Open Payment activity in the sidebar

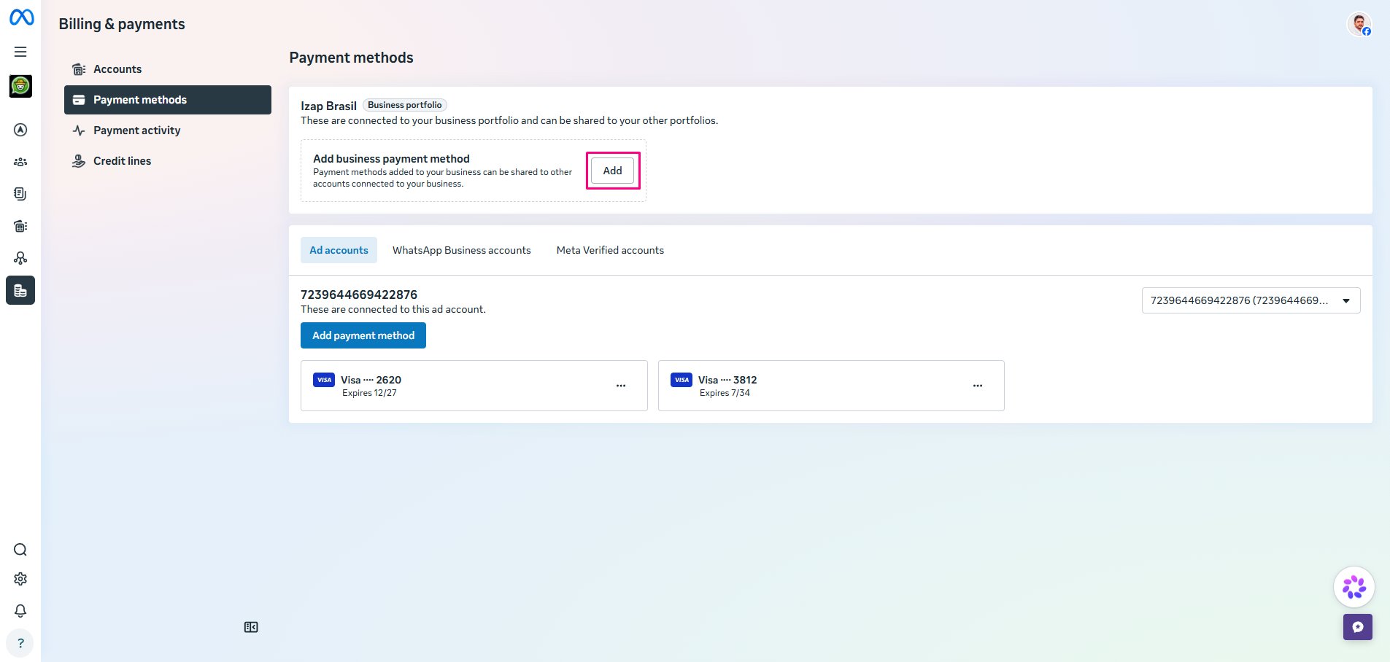click(x=168, y=131)
